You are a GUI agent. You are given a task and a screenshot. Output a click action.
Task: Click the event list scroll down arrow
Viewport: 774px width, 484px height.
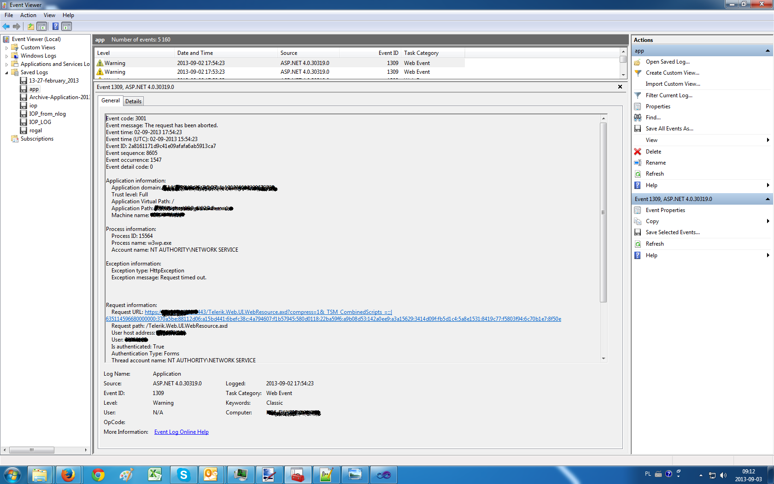click(x=623, y=75)
